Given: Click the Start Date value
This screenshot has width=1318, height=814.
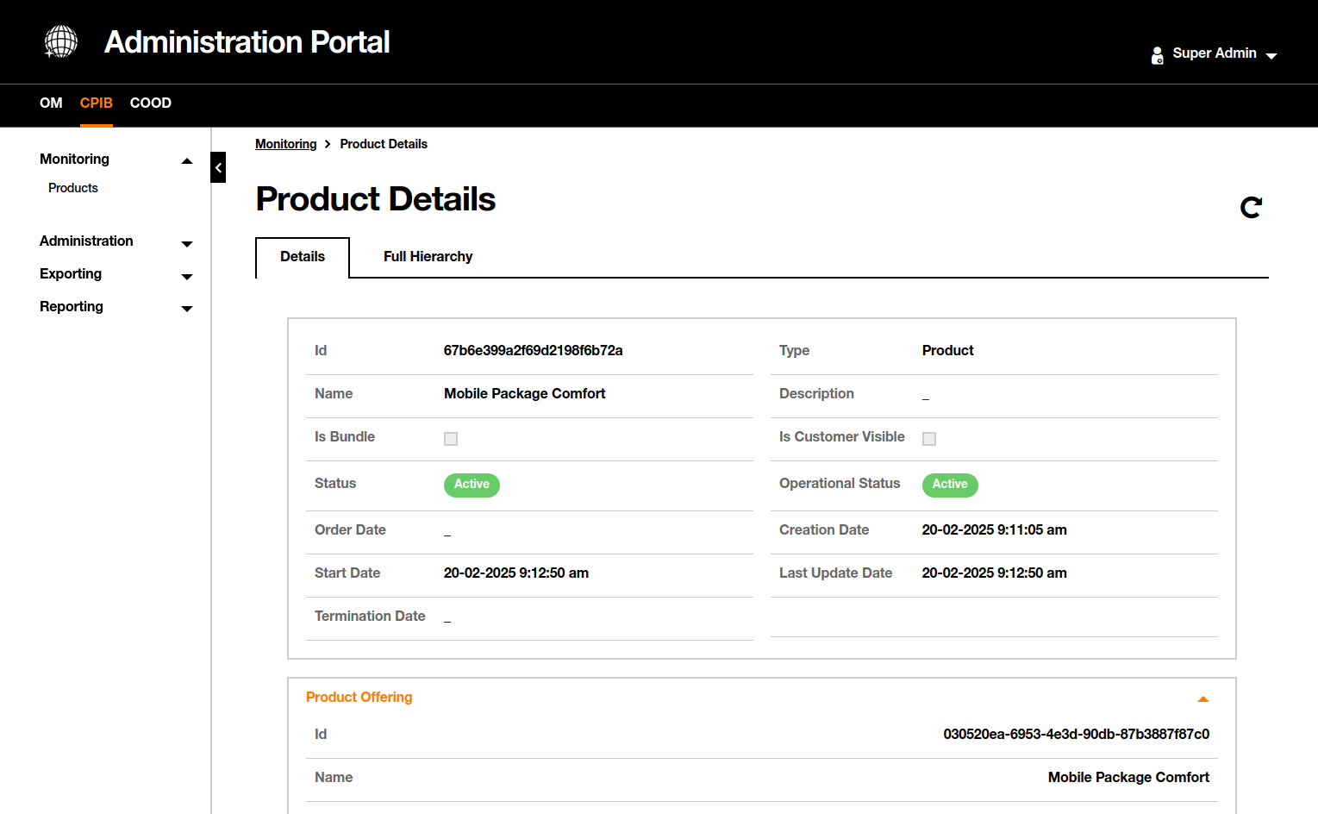Looking at the screenshot, I should (x=516, y=573).
